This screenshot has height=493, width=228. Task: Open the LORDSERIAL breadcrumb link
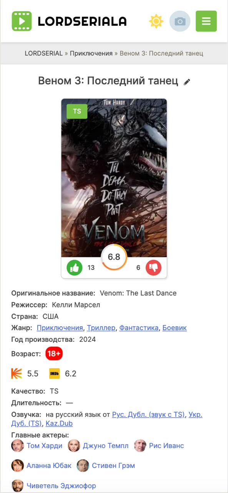pos(44,53)
